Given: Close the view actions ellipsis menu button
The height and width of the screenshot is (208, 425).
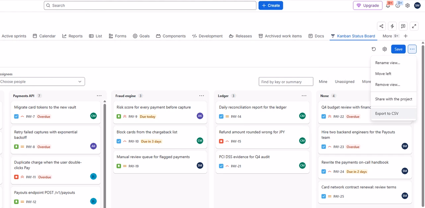Looking at the screenshot, I should [412, 49].
